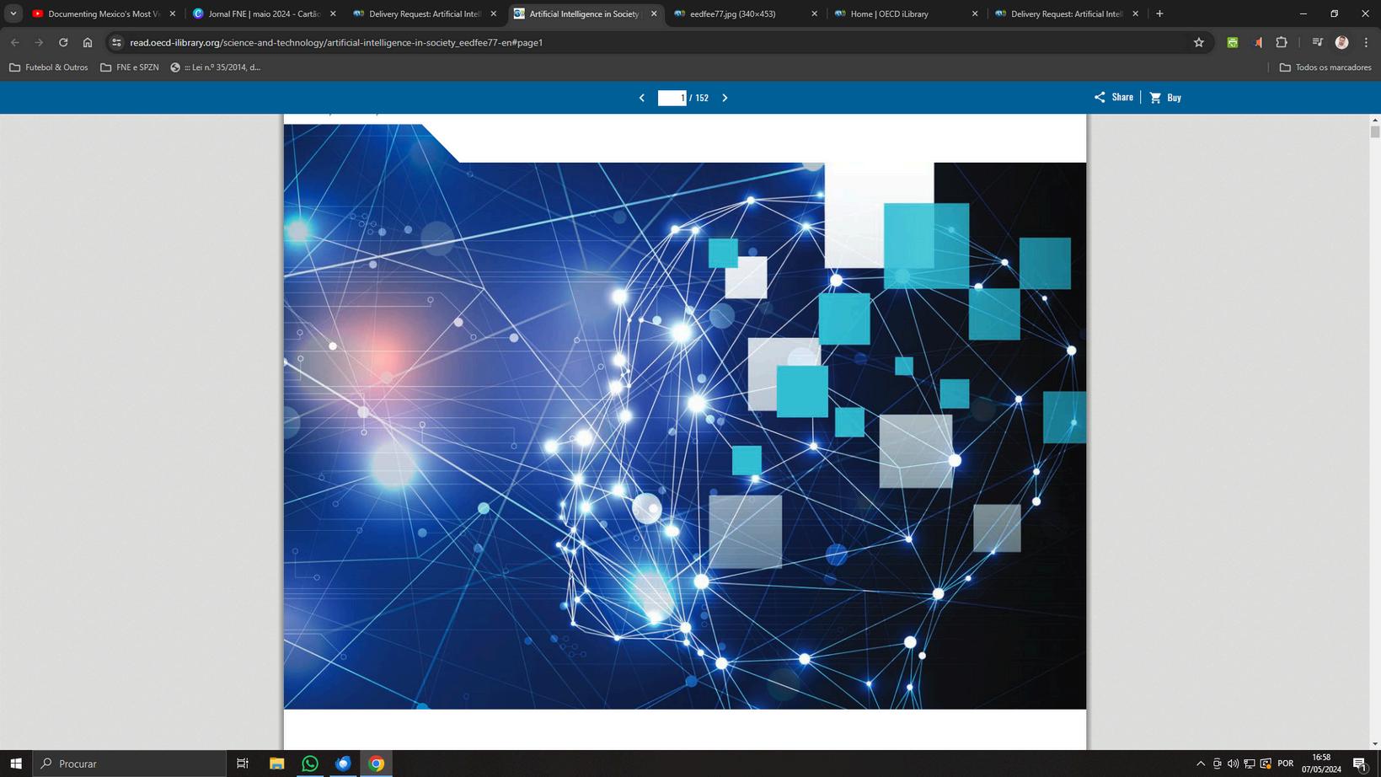Share this OECD publication
This screenshot has width=1381, height=777.
[1114, 97]
